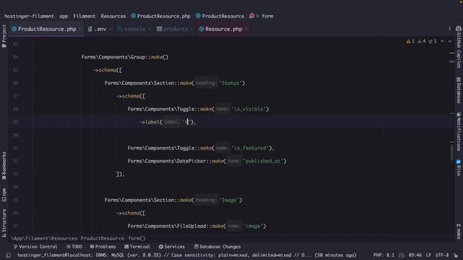Open the Bito side panel
Screen dimensions: 463x260
[459, 168]
